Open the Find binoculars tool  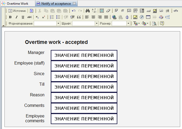88,11
